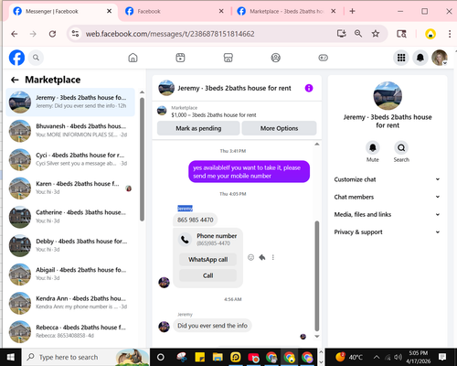Click the taskbar Type here to search box
The width and height of the screenshot is (457, 366).
pyautogui.click(x=86, y=357)
